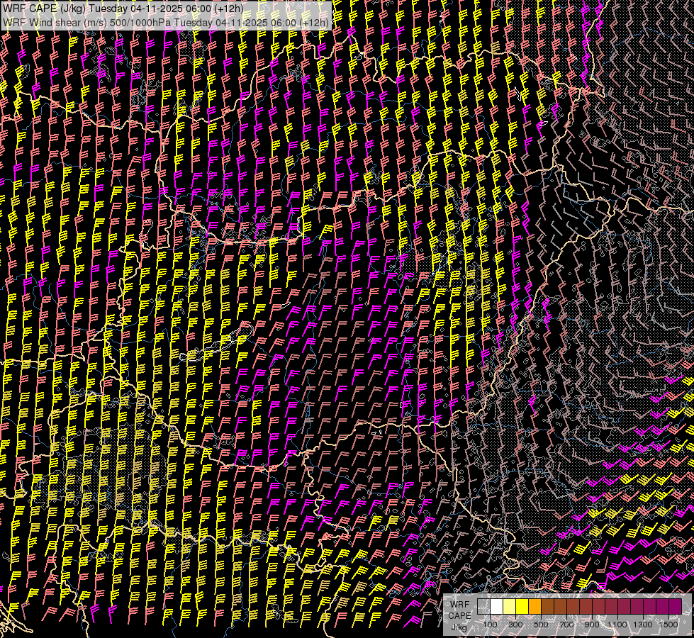Click the 900 value on the color scale
This screenshot has width=694, height=638.
click(x=593, y=625)
